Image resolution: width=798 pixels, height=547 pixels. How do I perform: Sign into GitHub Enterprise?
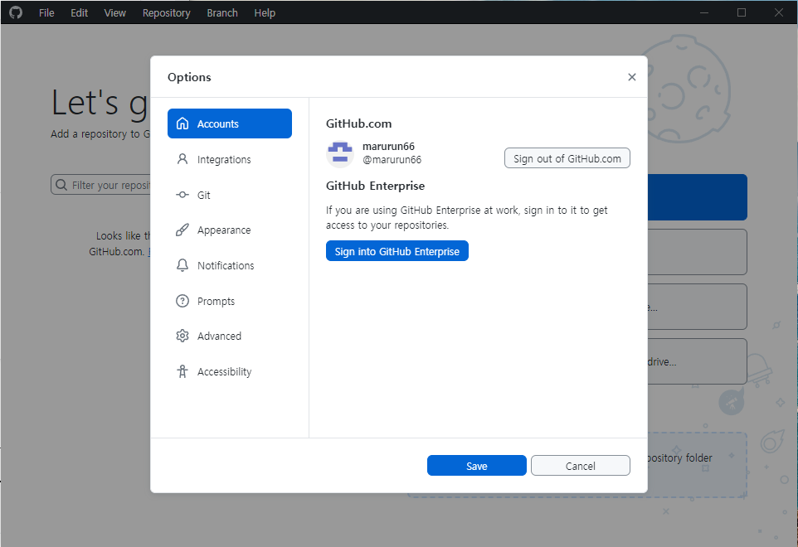pyautogui.click(x=397, y=251)
